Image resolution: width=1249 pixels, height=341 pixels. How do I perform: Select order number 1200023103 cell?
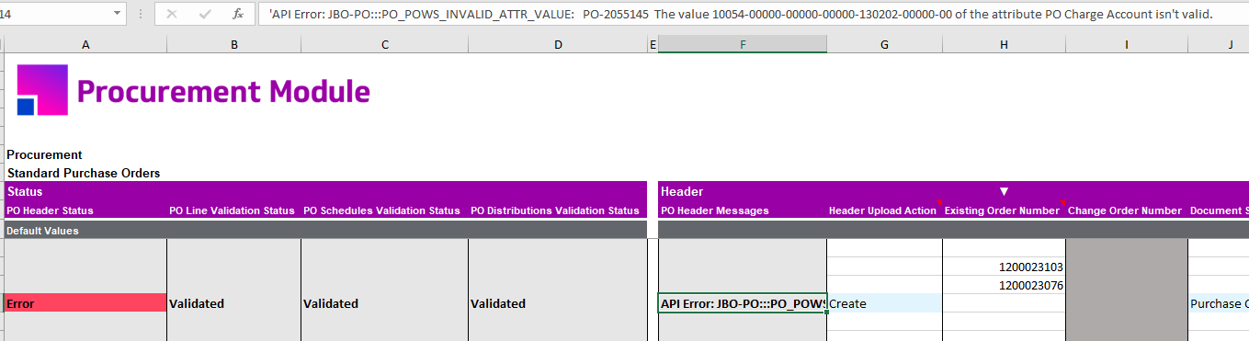1004,267
